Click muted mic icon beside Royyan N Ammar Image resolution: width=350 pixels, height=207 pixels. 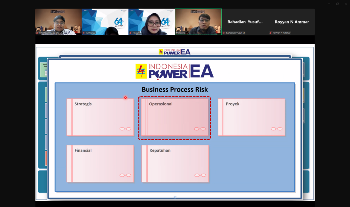(x=270, y=33)
